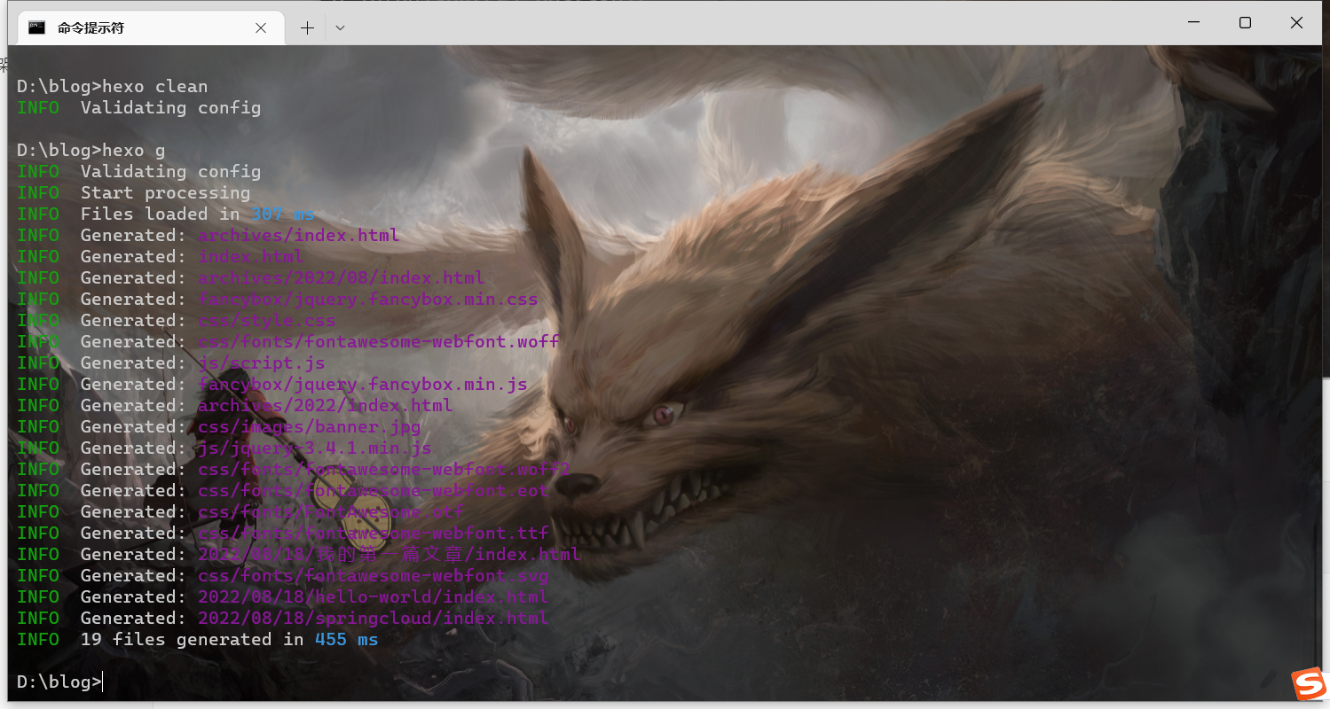Select the css/style.css file path
This screenshot has height=709, width=1330.
pos(266,320)
